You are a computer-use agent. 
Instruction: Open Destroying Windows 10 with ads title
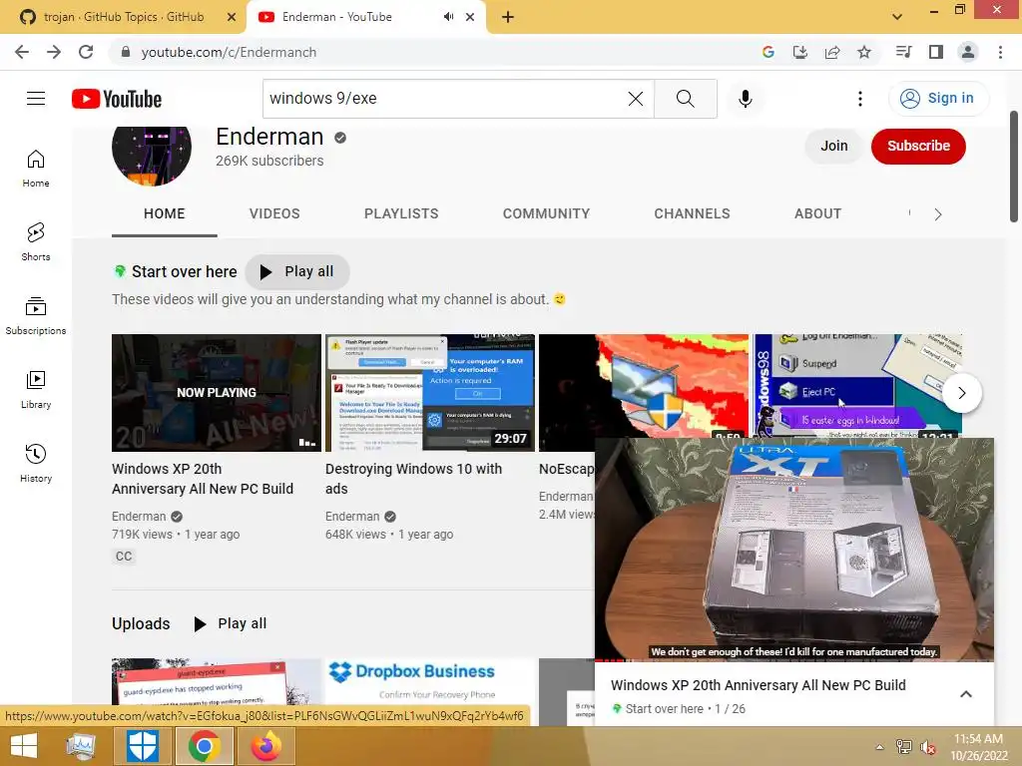coord(414,479)
